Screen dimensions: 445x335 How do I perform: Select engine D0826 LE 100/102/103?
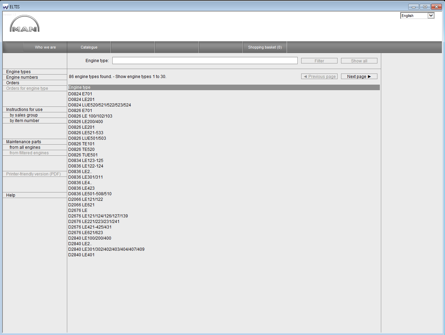click(90, 116)
